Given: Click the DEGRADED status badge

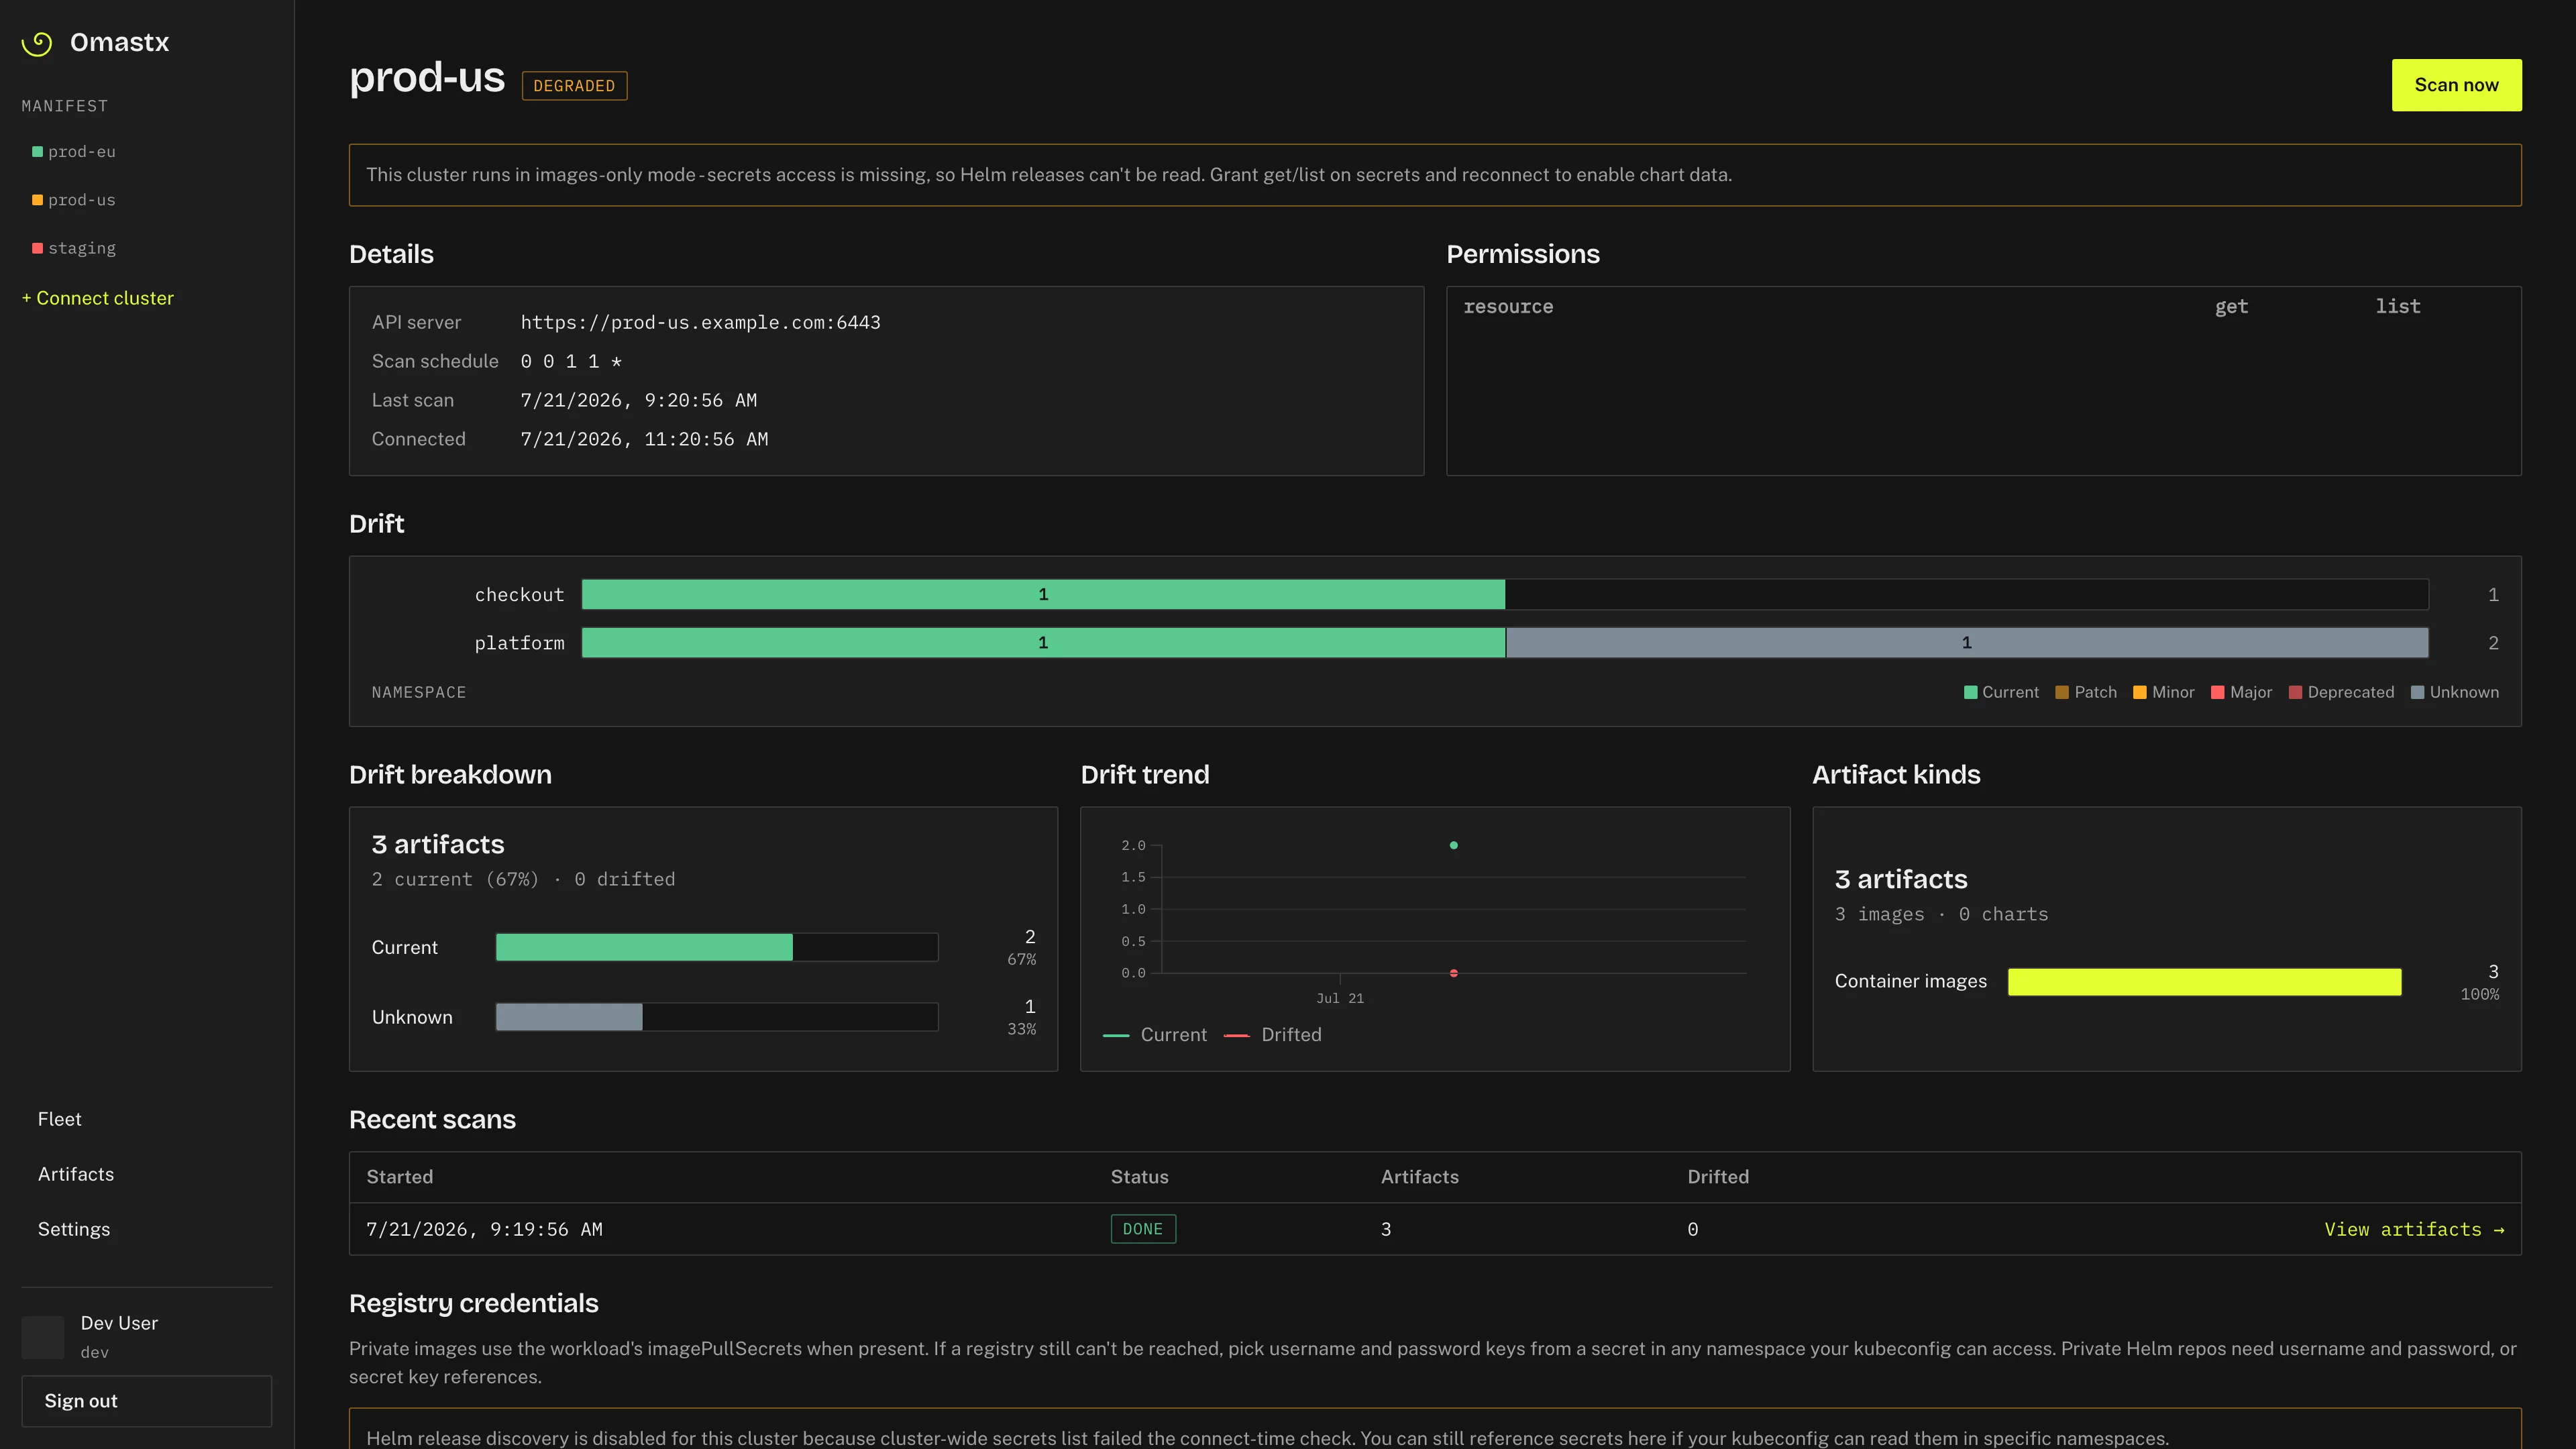Looking at the screenshot, I should 574,86.
